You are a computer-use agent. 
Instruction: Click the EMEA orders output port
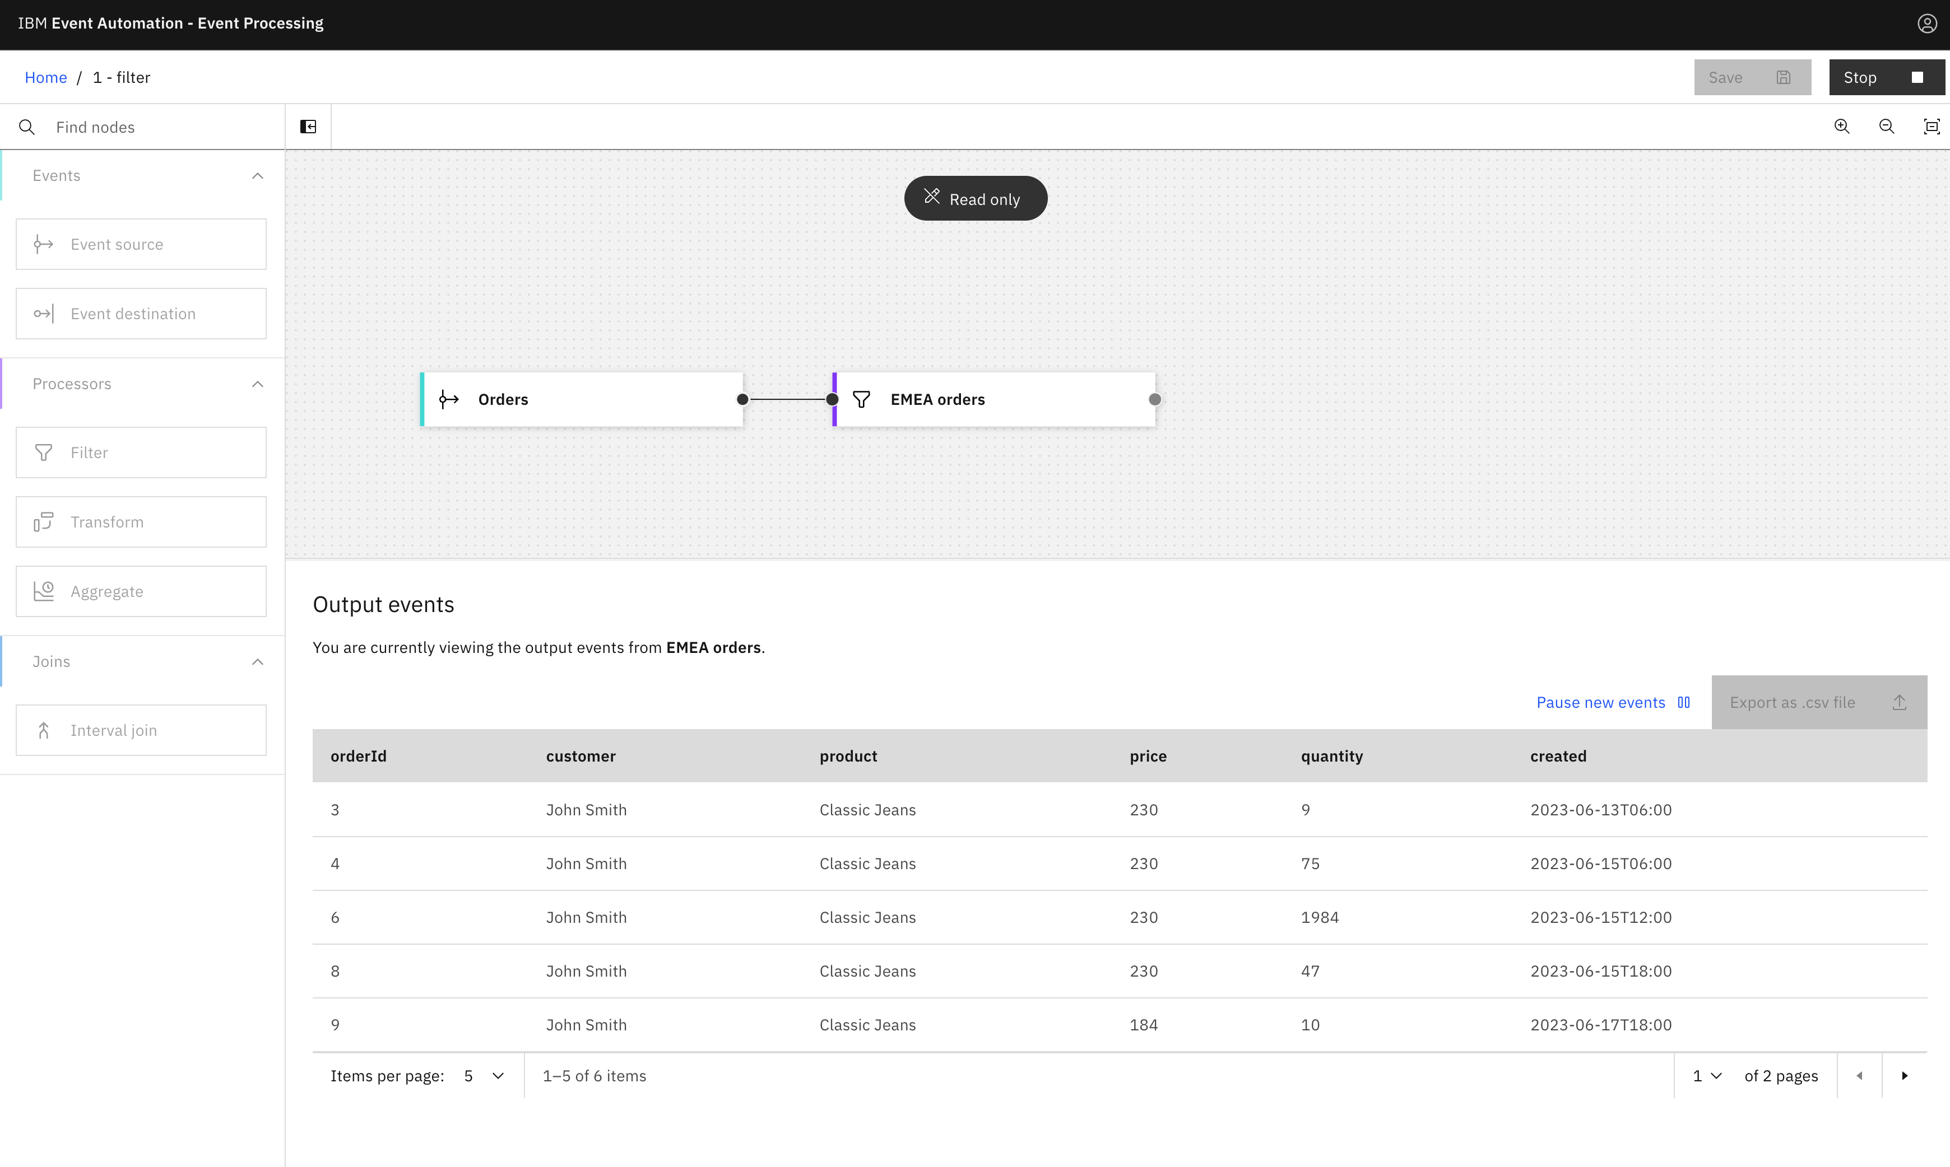point(1154,399)
